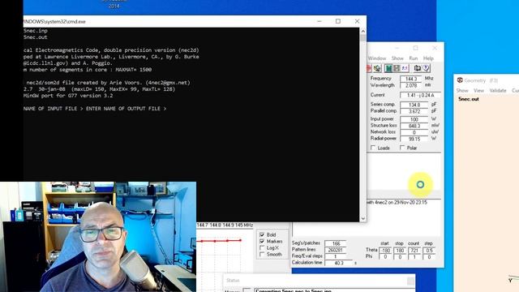Click the cmd.exe scrollbar down arrow
Image resolution: width=519 pixels, height=292 pixels.
(362, 218)
